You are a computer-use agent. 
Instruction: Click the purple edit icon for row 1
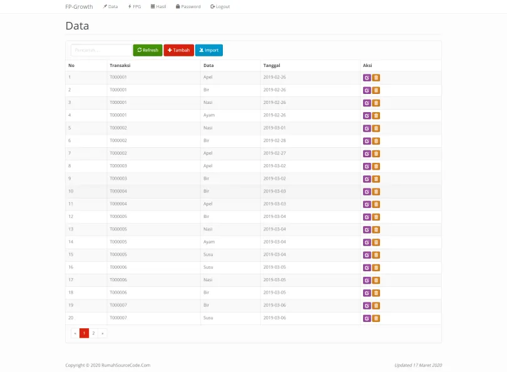pos(367,78)
